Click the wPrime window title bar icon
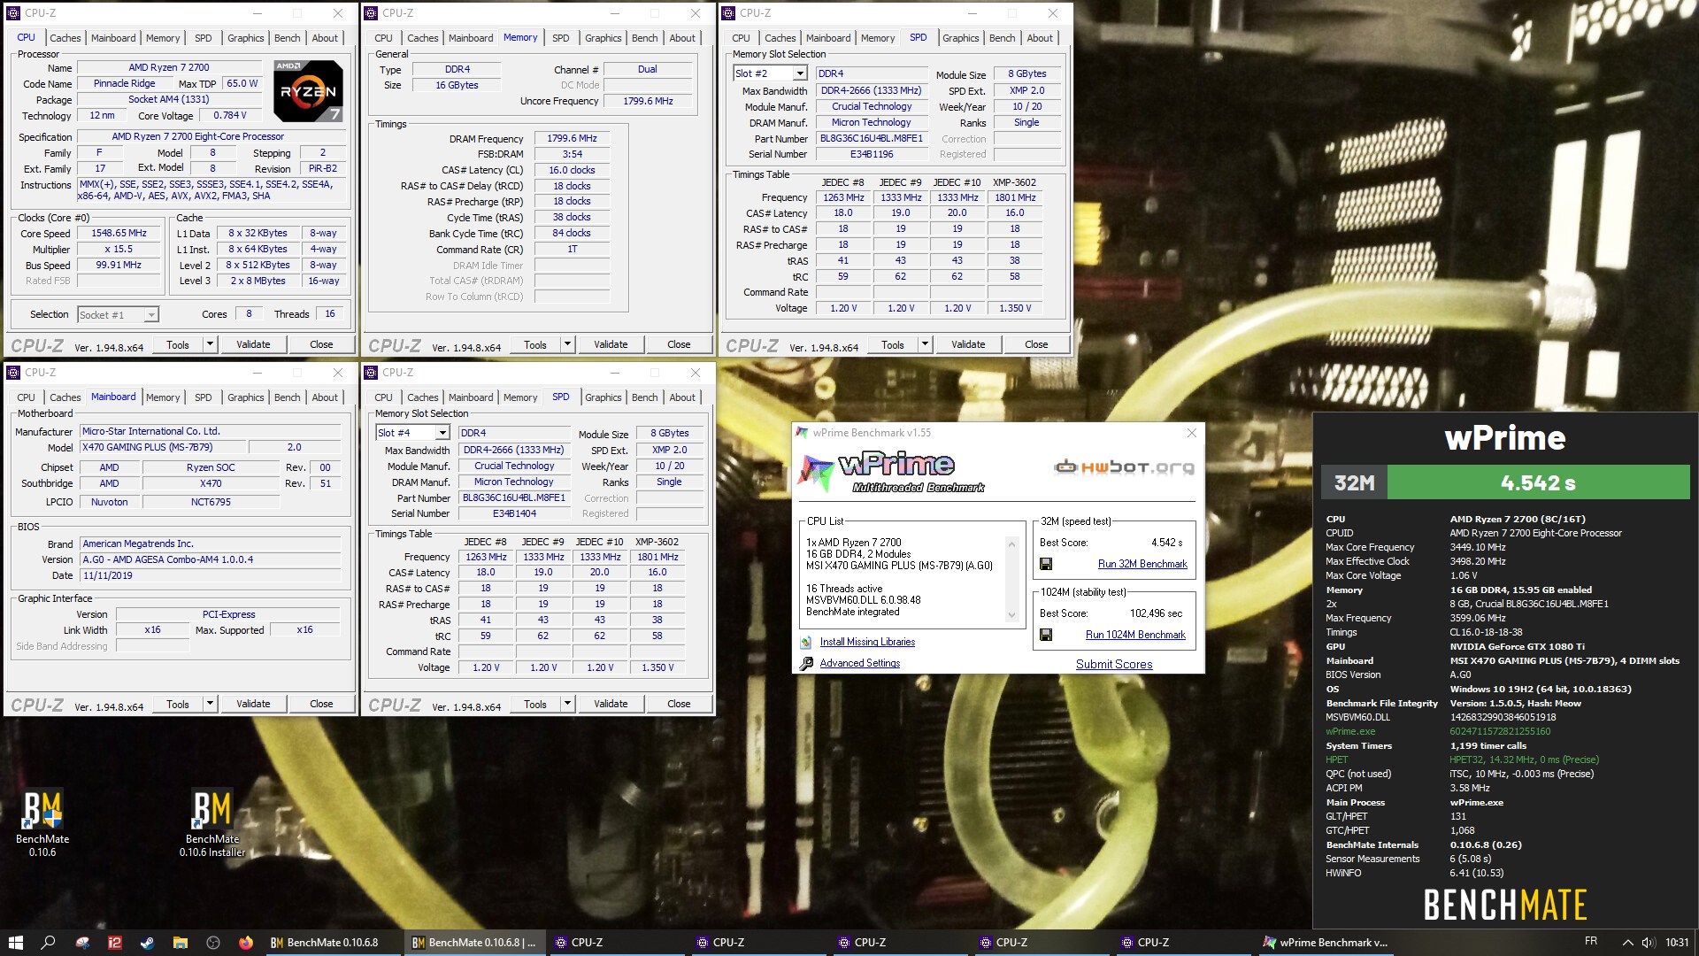The image size is (1699, 956). [802, 433]
